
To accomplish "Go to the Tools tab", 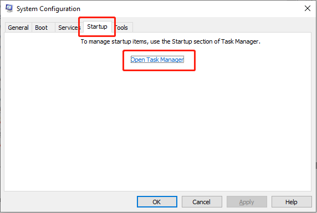I will (x=122, y=28).
